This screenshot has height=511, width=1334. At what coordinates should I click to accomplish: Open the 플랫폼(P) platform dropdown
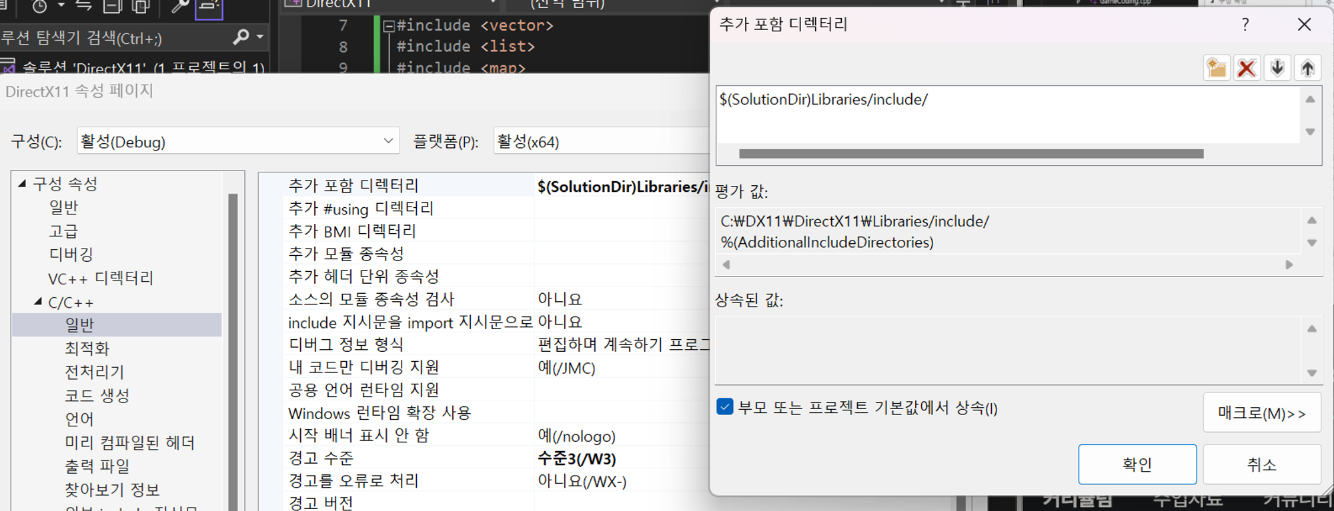click(600, 141)
